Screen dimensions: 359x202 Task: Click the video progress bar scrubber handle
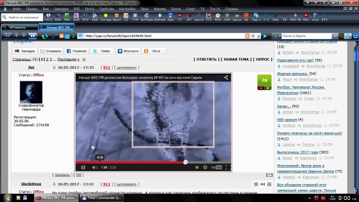click(x=186, y=162)
